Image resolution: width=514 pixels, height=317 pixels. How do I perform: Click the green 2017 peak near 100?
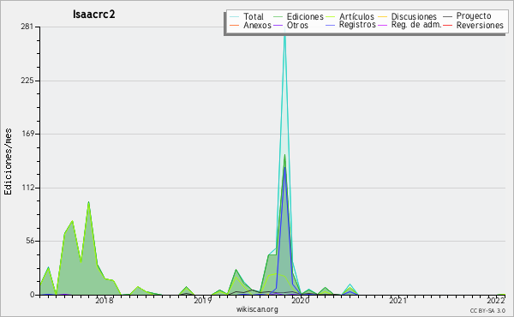click(88, 202)
